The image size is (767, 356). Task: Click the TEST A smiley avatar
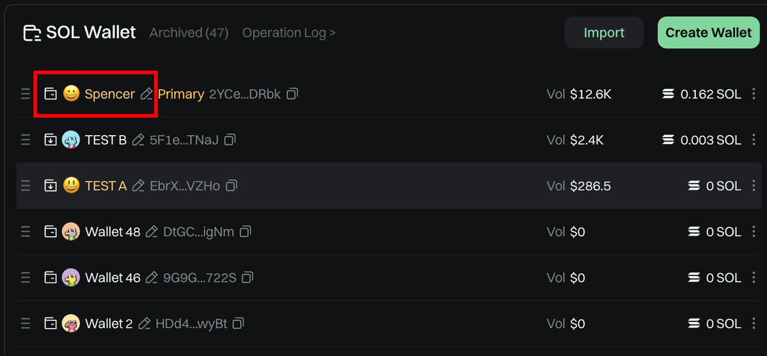tap(72, 186)
